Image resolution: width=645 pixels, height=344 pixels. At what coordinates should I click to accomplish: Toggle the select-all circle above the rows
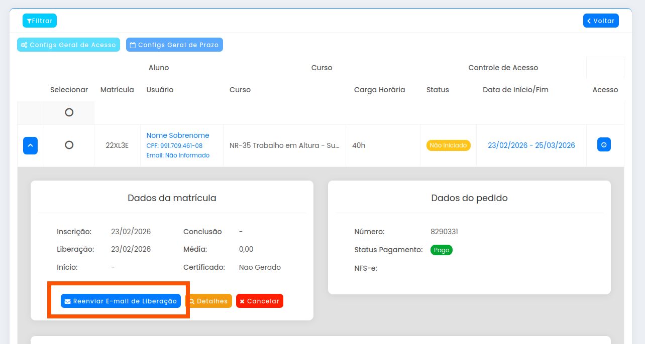[69, 112]
